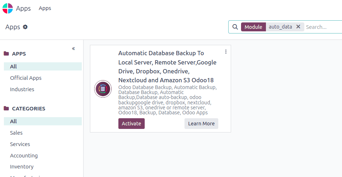Screen dimensions: 342x177
Task: Select the Accounting category
Action: pos(24,156)
